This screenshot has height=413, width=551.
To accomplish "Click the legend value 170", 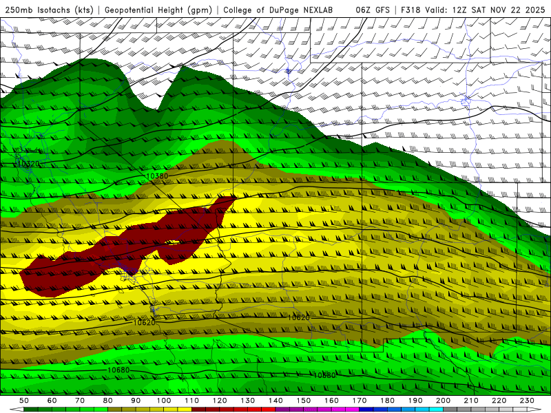I will [x=360, y=401].
